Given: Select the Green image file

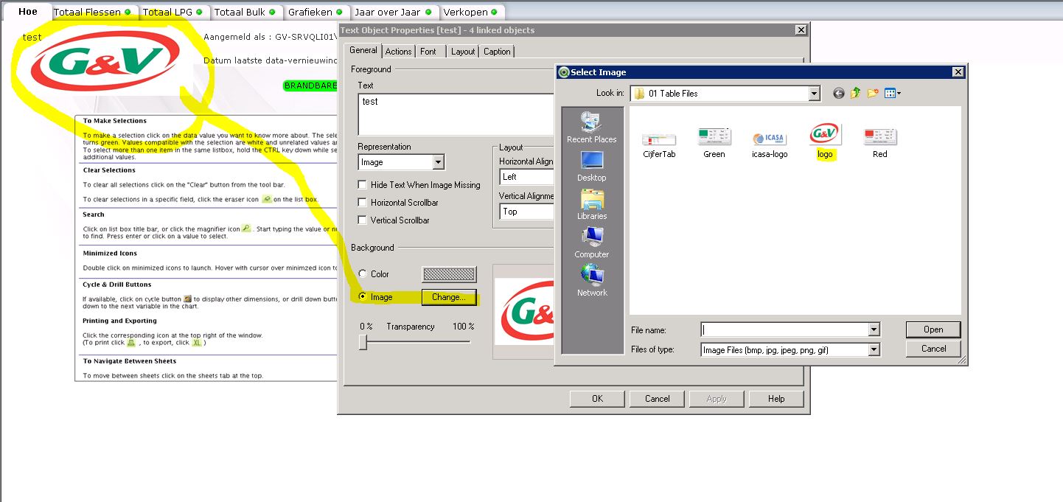Looking at the screenshot, I should click(x=714, y=143).
